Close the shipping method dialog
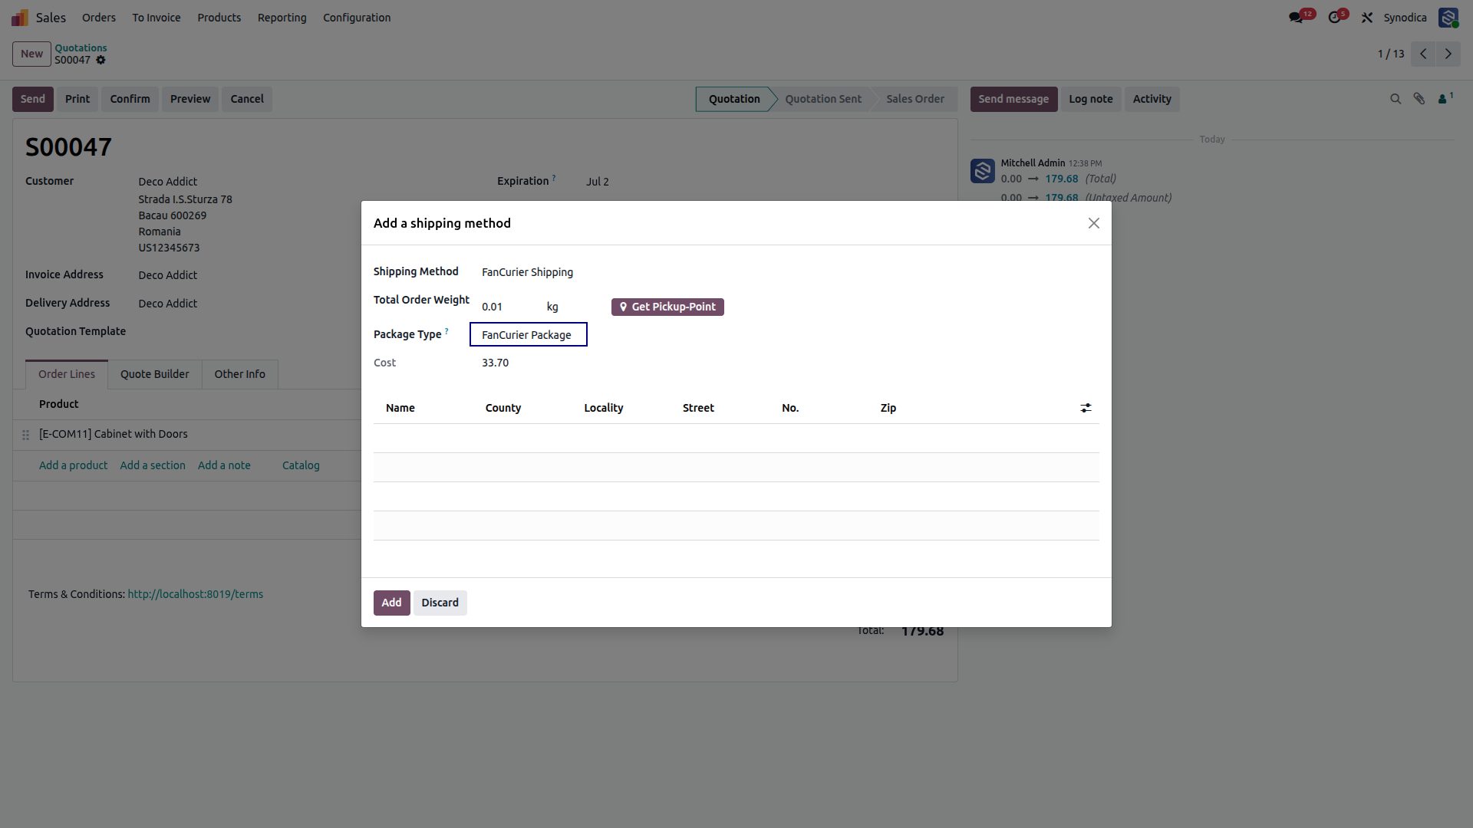 pyautogui.click(x=1094, y=223)
